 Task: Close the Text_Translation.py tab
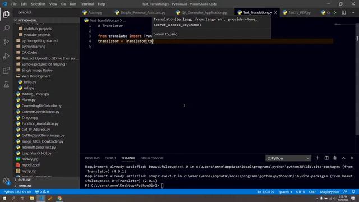coord(275,12)
